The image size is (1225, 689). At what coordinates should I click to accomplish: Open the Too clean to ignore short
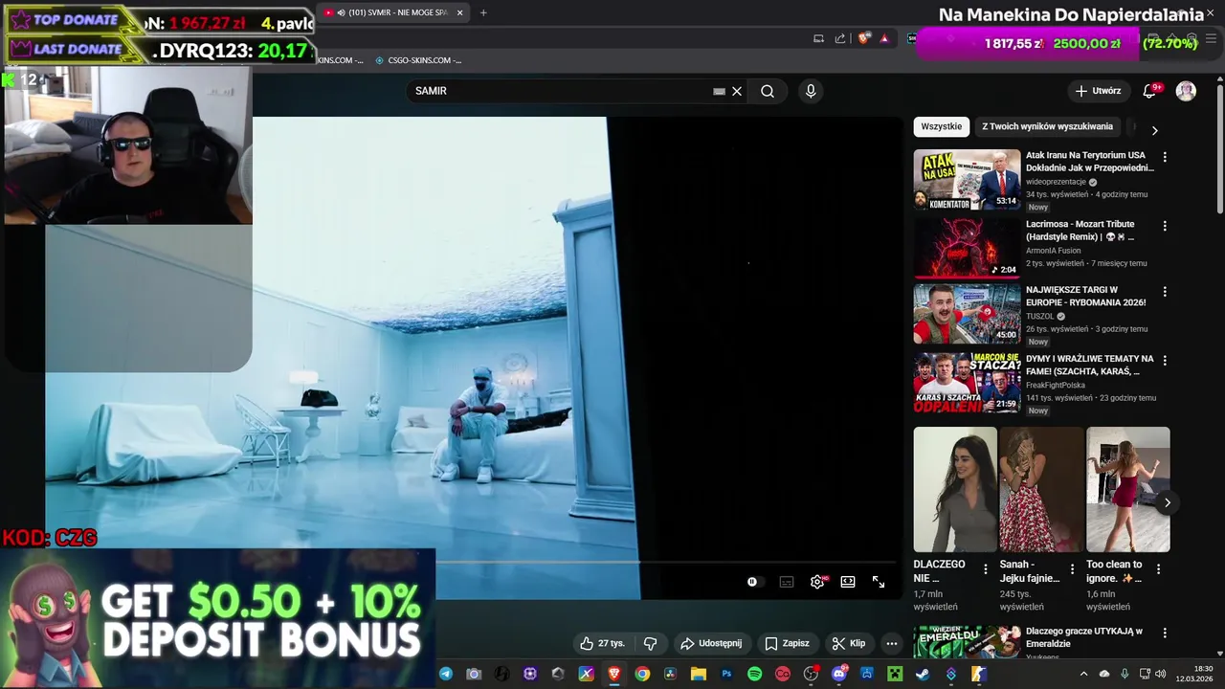(1127, 489)
